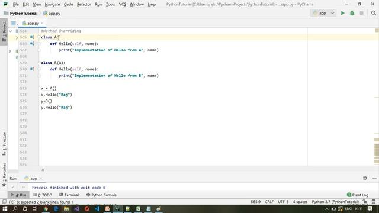Click PythonTutorial breadcrumb in navigation bar
The width and height of the screenshot is (379, 213).
pos(21,13)
